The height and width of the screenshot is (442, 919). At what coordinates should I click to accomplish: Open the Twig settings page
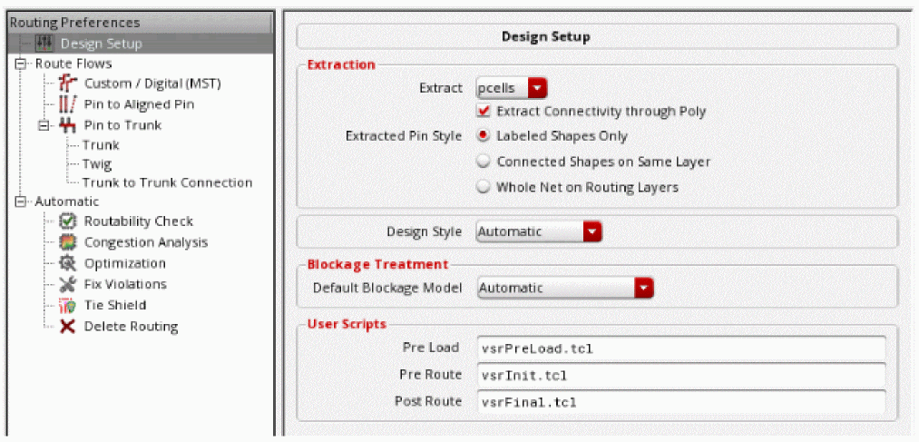pos(97,163)
